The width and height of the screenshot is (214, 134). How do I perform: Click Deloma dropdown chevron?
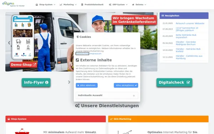(145, 5)
